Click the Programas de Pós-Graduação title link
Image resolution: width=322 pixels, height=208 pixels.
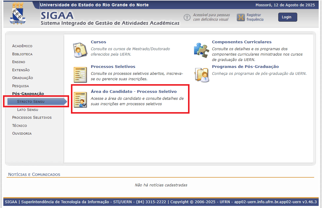[245, 67]
